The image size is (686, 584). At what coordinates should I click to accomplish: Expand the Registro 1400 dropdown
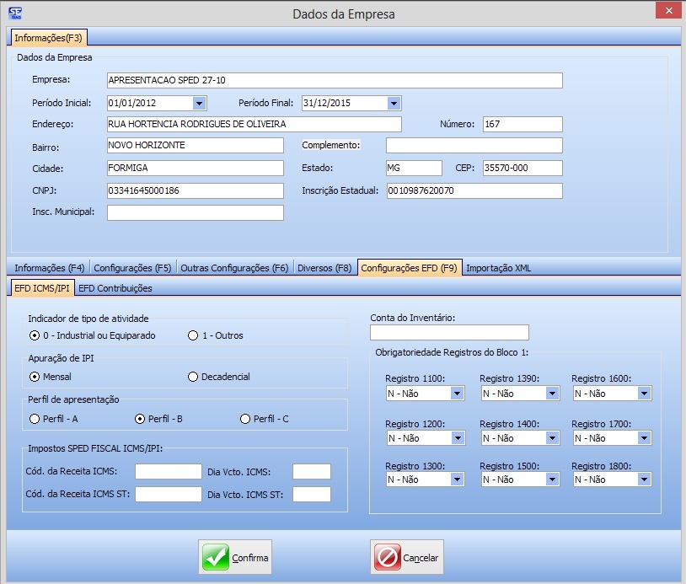coord(551,438)
